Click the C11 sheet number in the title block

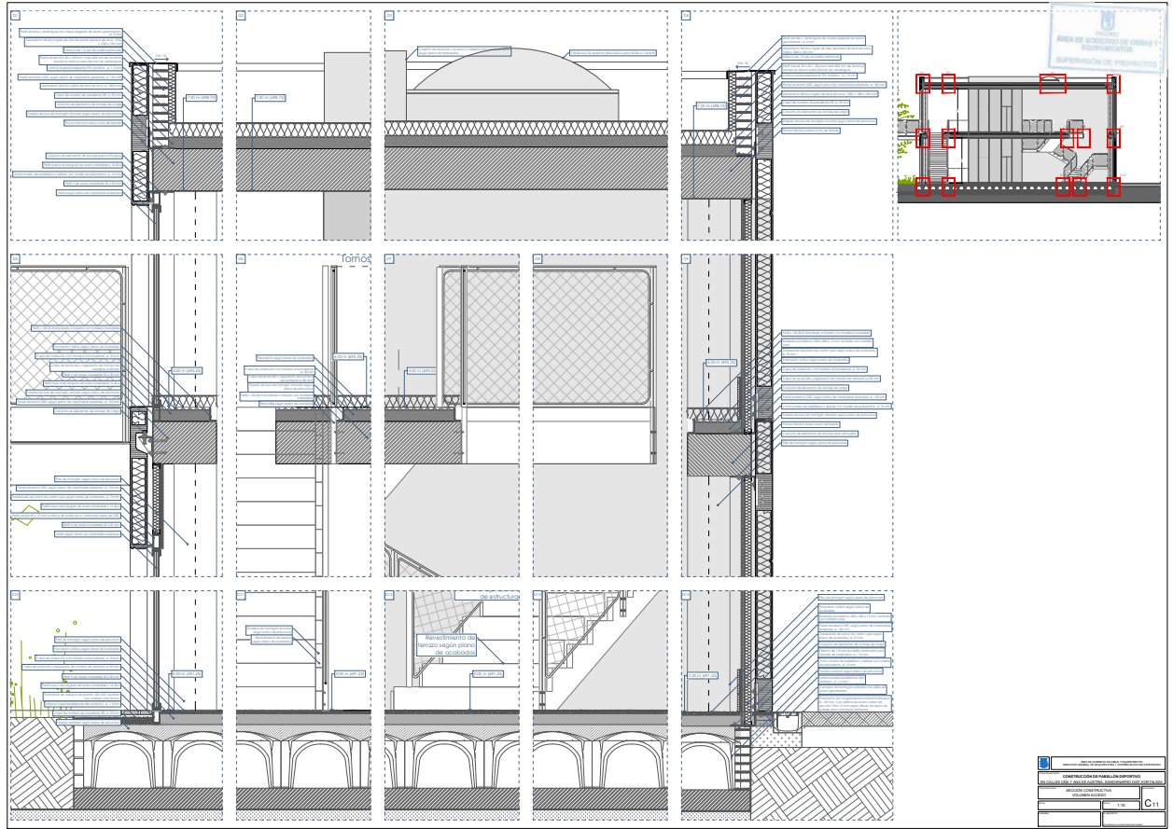[1151, 803]
